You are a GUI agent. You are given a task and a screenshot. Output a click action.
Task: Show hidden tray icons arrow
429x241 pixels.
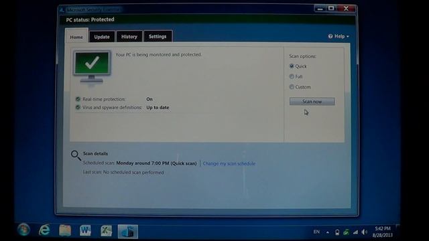pos(328,232)
